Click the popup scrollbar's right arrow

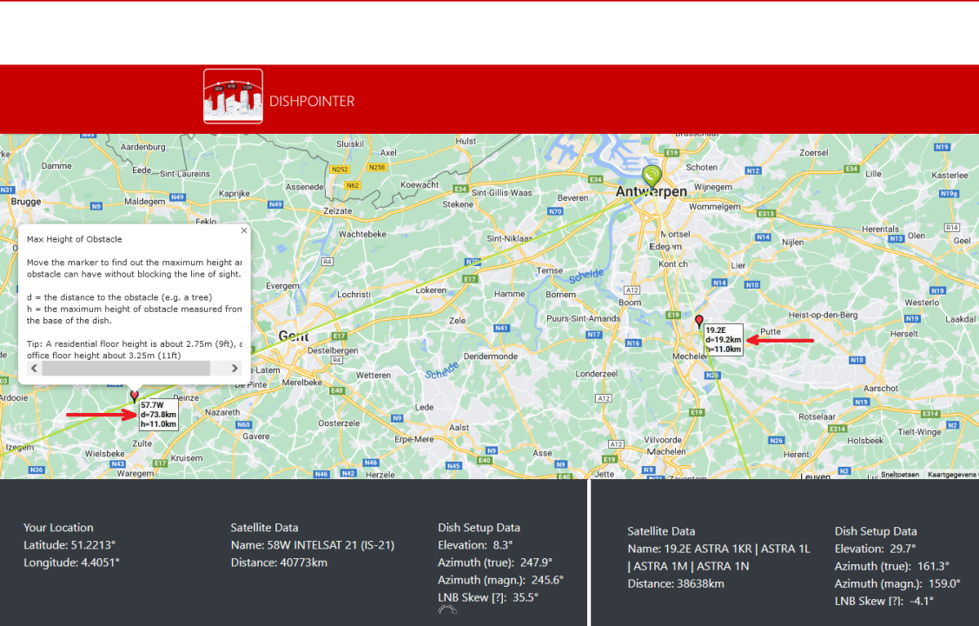click(235, 369)
